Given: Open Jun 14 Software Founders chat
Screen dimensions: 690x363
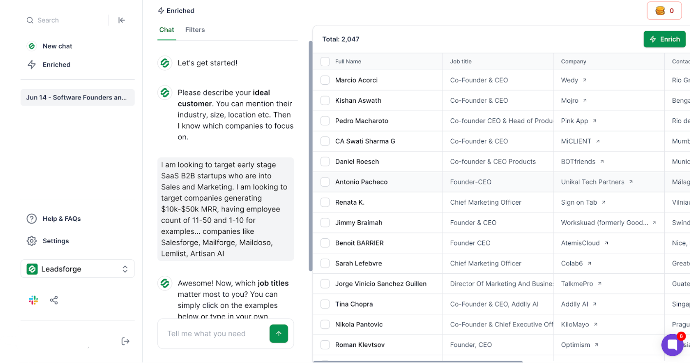Looking at the screenshot, I should (77, 97).
